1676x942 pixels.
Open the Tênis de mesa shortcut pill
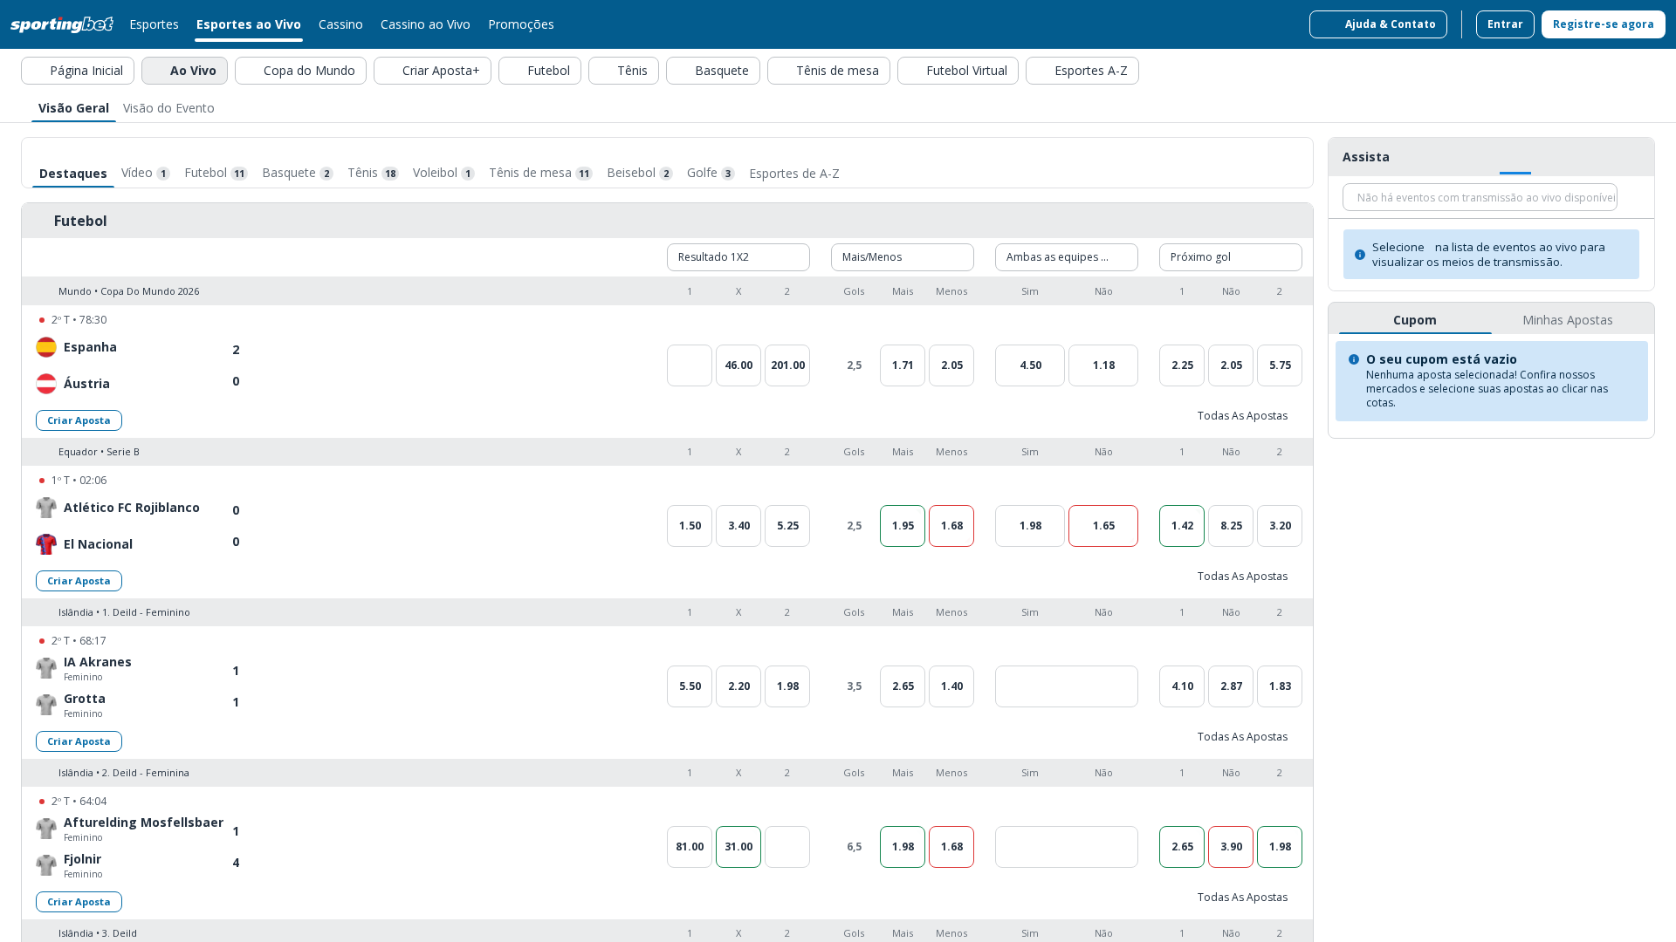pyautogui.click(x=828, y=71)
